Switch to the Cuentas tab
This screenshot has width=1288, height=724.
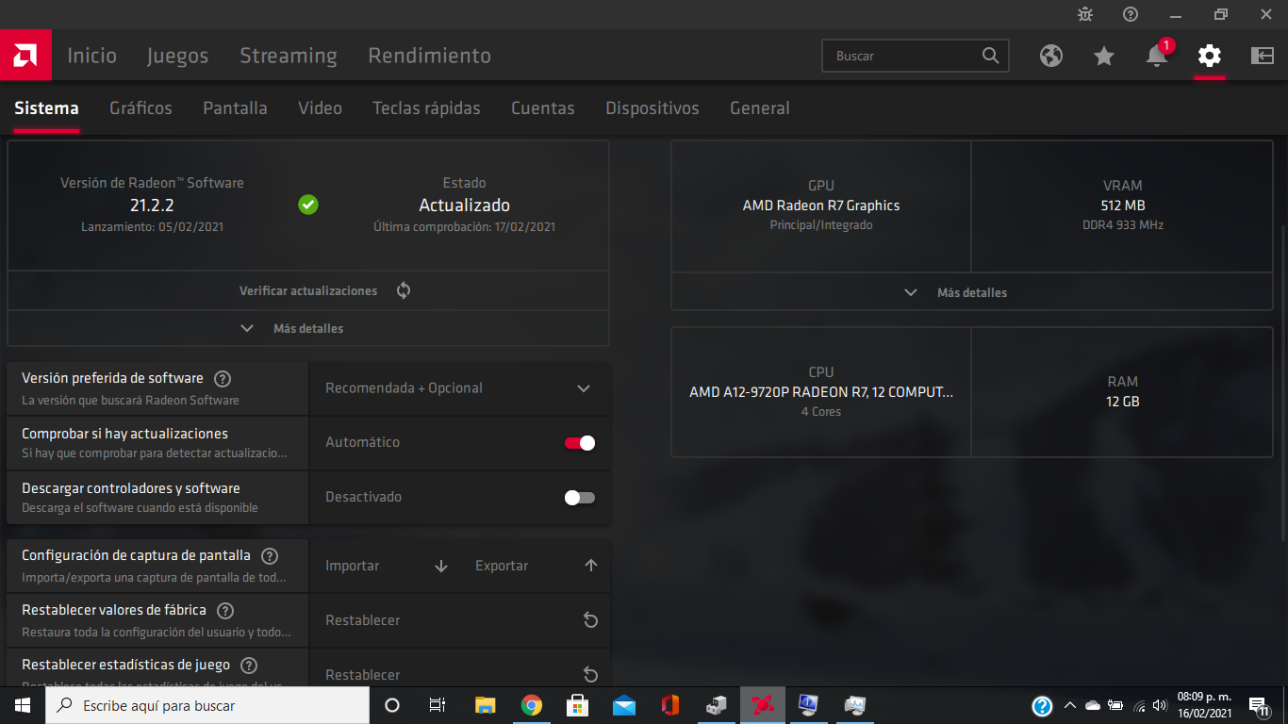click(543, 108)
